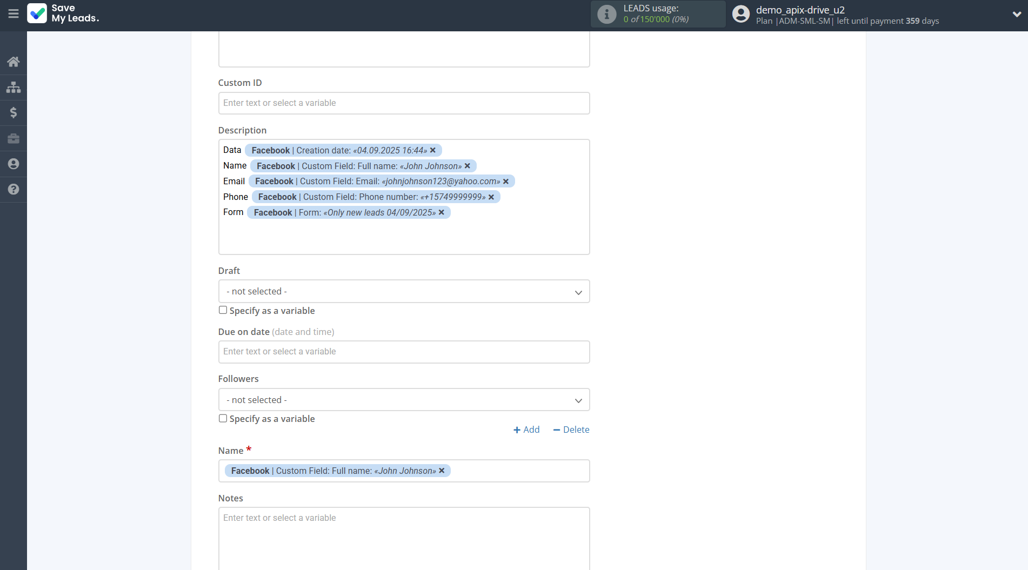This screenshot has width=1028, height=570.
Task: Enable Specify as a variable under Followers
Action: pyautogui.click(x=223, y=418)
